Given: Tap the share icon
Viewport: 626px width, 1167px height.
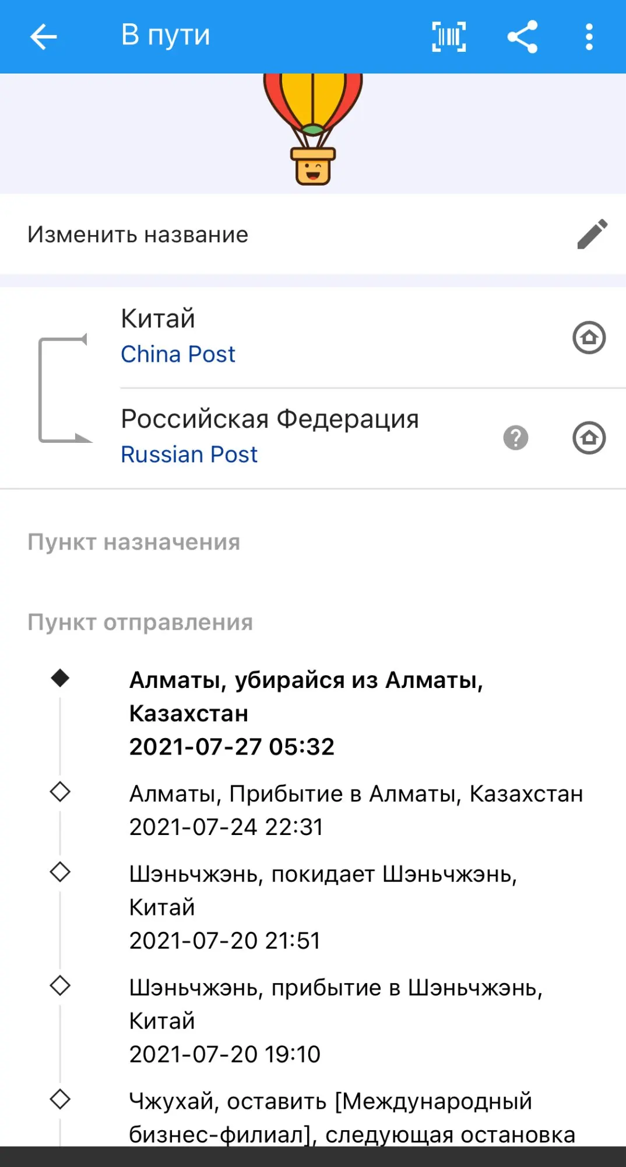Looking at the screenshot, I should tap(522, 37).
